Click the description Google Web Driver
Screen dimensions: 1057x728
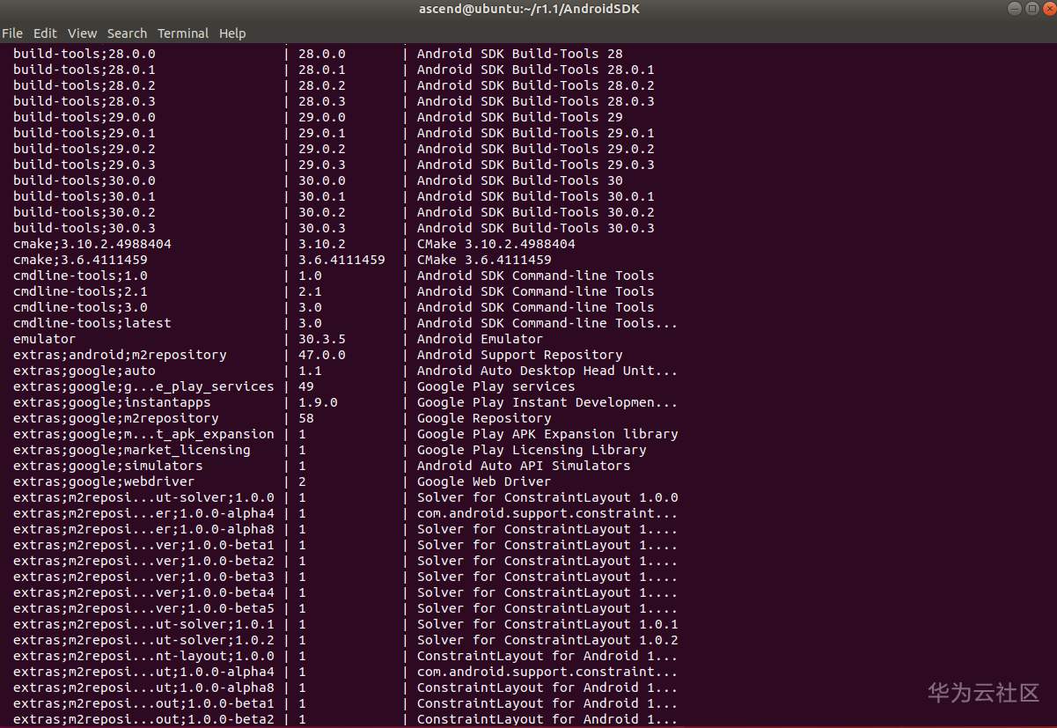(484, 482)
